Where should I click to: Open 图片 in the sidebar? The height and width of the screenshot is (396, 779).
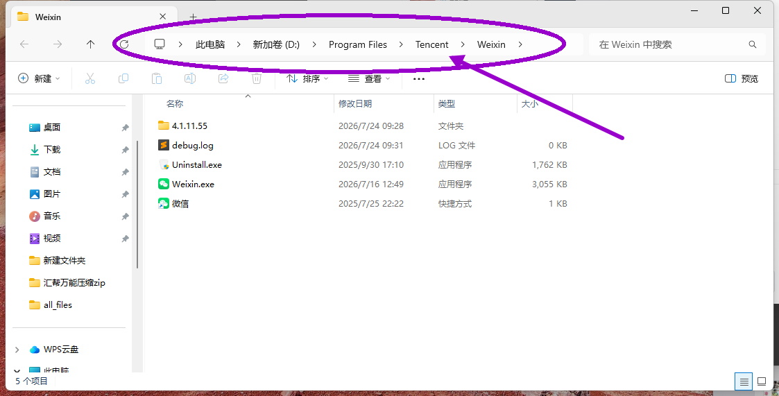click(52, 193)
